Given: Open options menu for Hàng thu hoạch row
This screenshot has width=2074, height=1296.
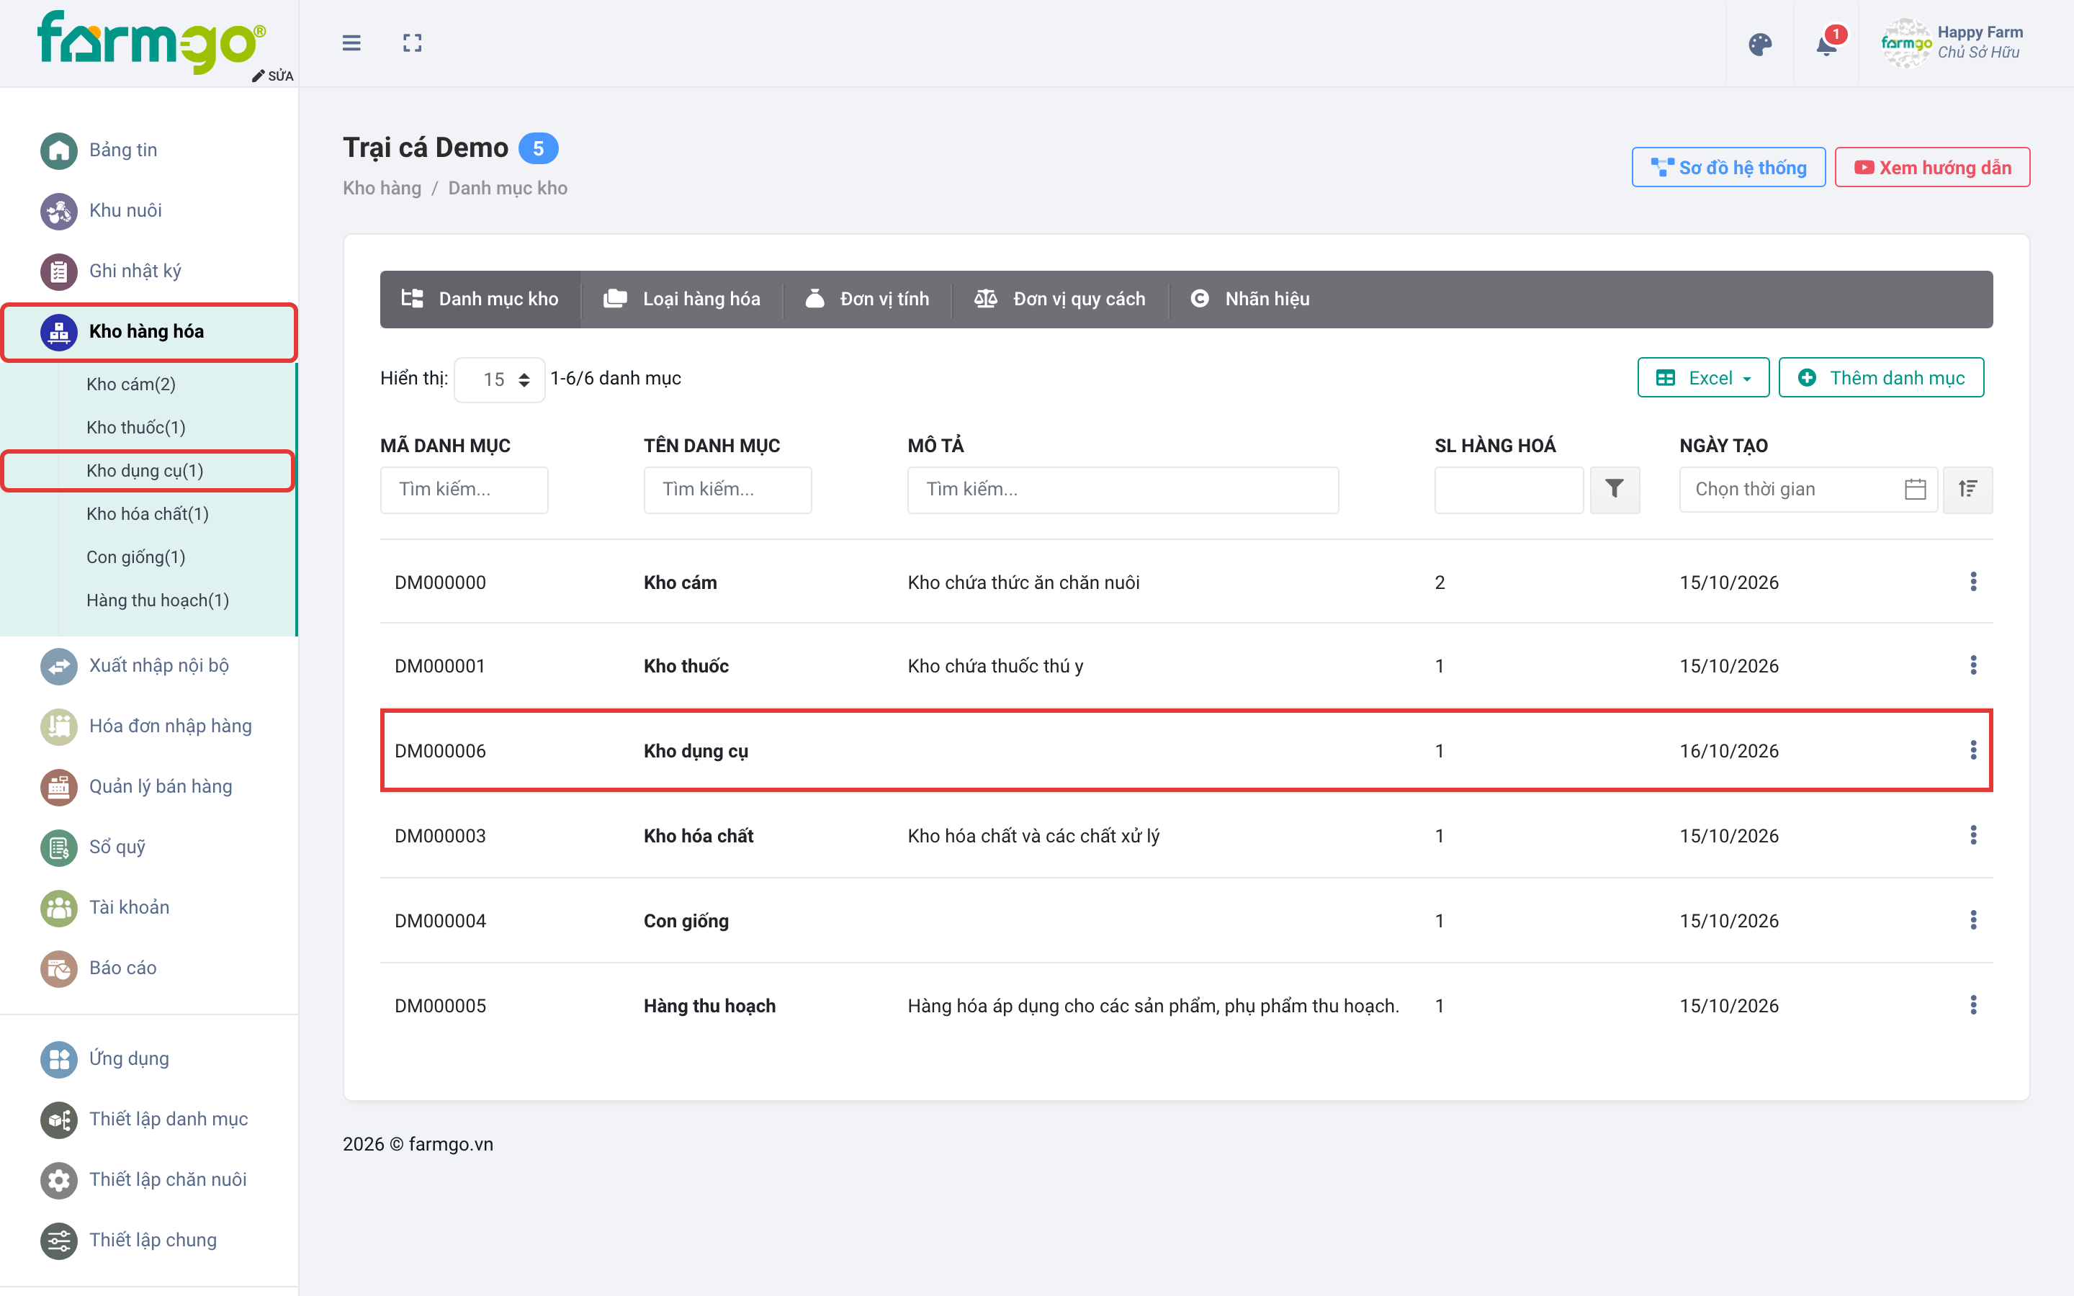Looking at the screenshot, I should coord(1973,1005).
